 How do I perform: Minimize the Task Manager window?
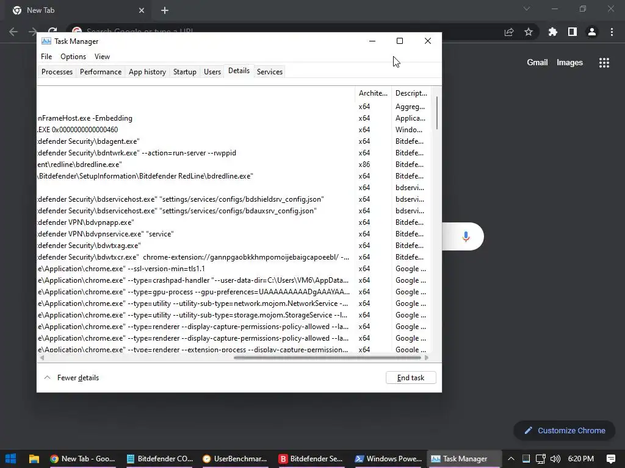coord(372,41)
